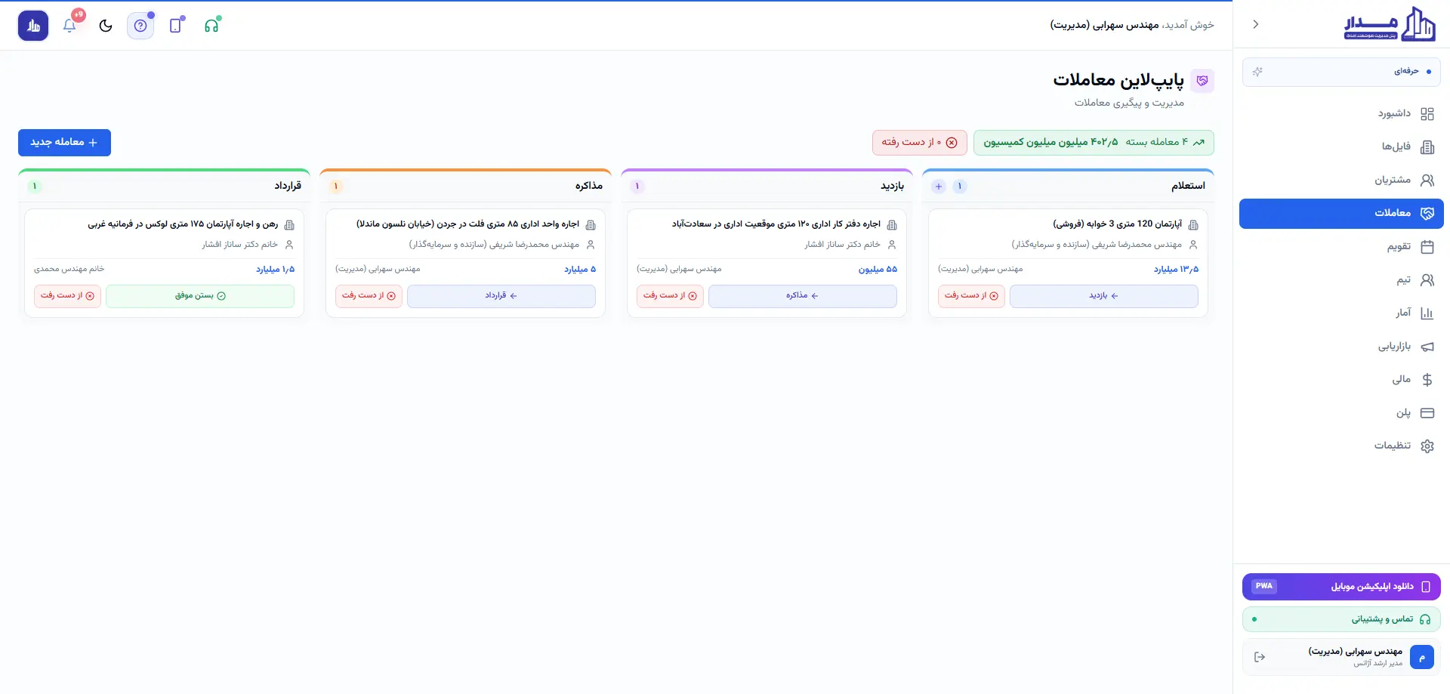Viewport: 1450px width, 694px height.
Task: Open the help question mark icon
Action: (x=140, y=25)
